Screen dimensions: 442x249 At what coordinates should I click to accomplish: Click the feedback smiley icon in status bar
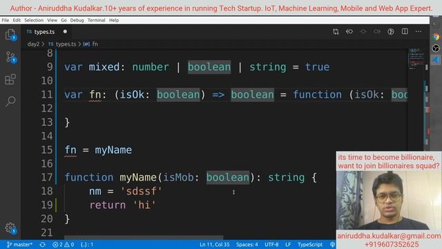point(332,244)
